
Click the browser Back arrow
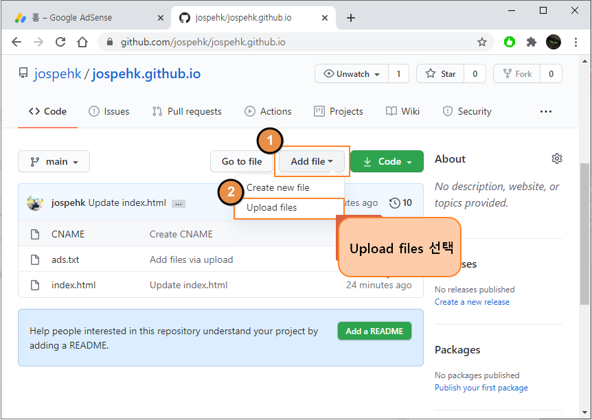[x=16, y=42]
